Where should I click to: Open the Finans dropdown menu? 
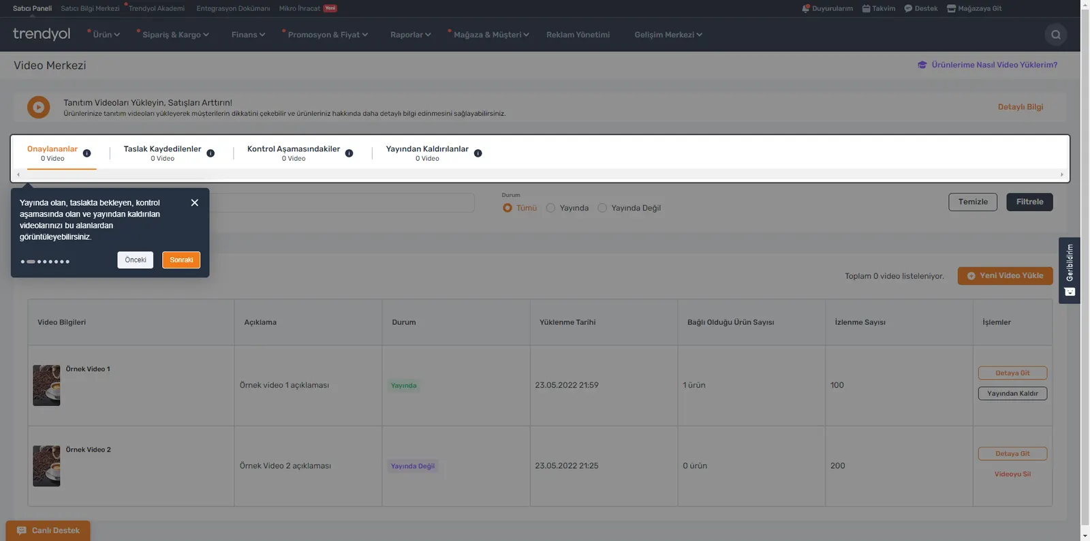point(248,35)
